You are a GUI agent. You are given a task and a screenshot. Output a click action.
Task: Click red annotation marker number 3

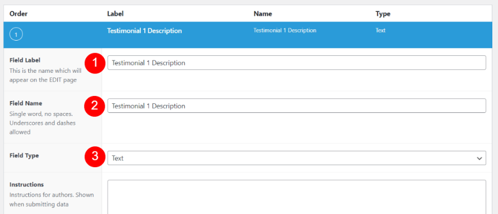click(x=95, y=156)
